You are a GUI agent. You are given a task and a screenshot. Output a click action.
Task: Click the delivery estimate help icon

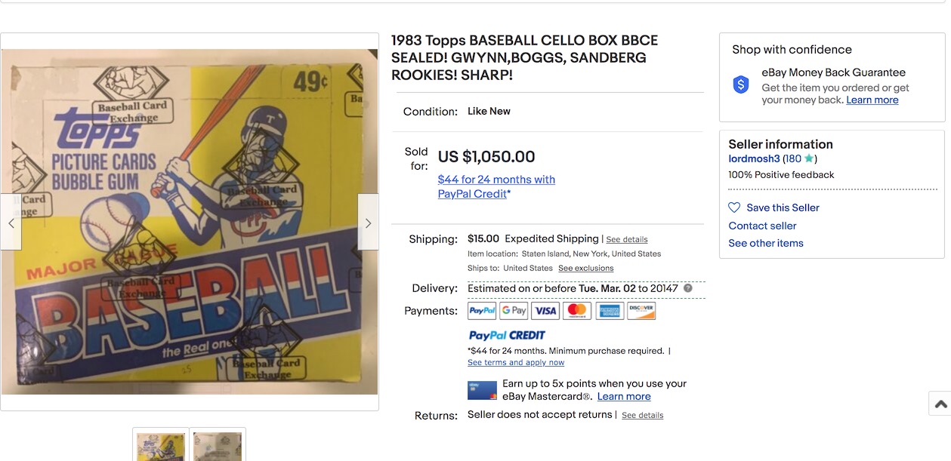click(x=688, y=288)
